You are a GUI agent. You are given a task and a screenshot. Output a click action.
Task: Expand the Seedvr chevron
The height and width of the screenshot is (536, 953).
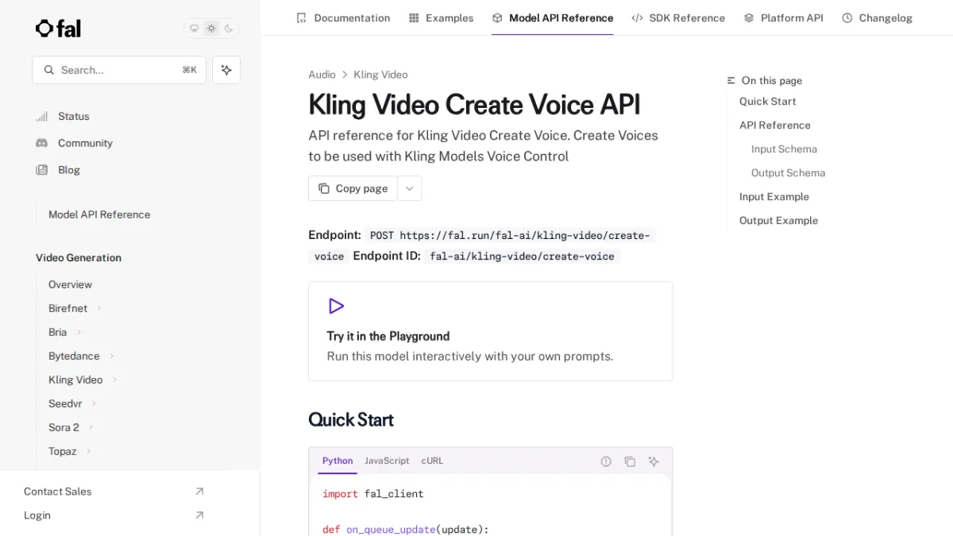pos(94,403)
